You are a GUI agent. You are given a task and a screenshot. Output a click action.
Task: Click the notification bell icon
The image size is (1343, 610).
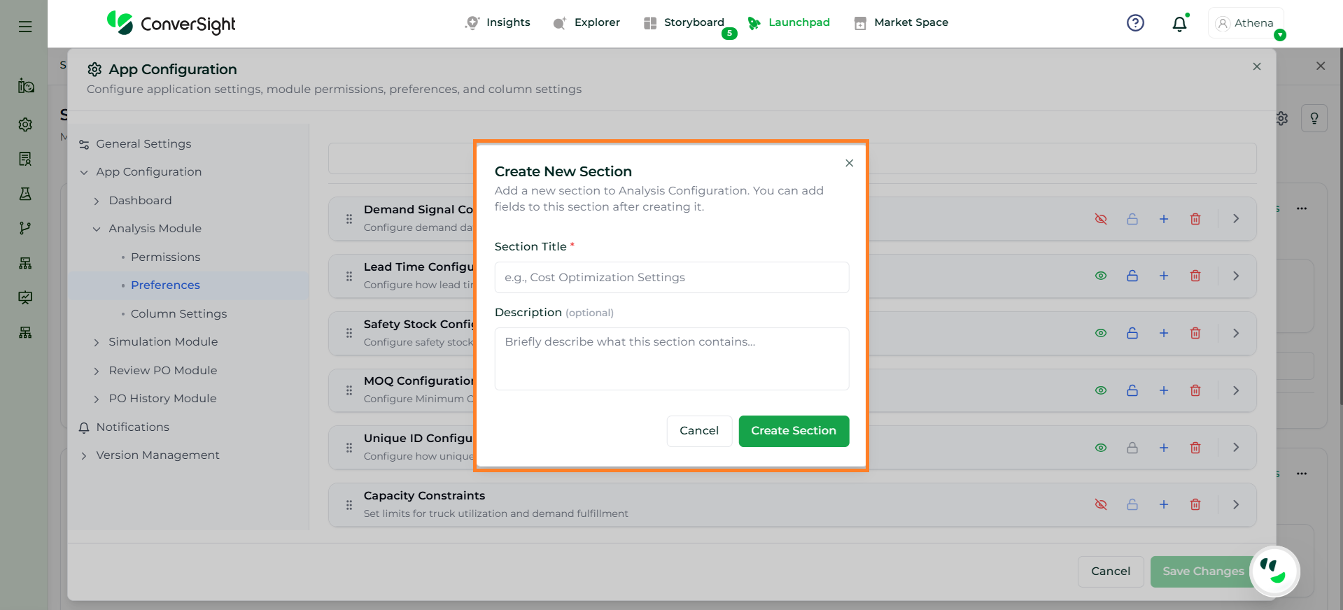pyautogui.click(x=1179, y=24)
